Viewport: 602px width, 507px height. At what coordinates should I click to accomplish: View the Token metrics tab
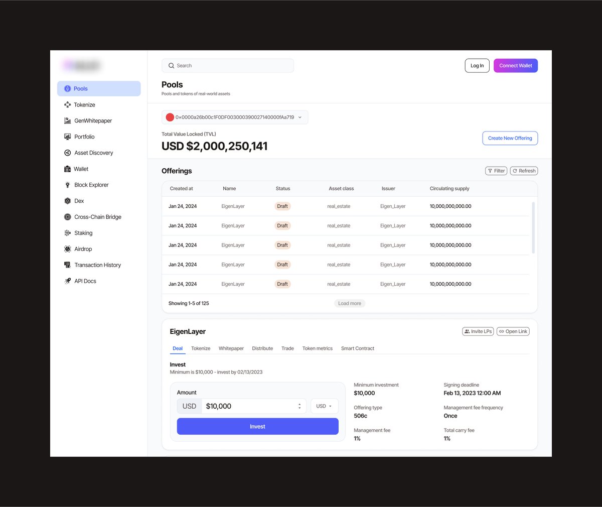[x=318, y=348]
